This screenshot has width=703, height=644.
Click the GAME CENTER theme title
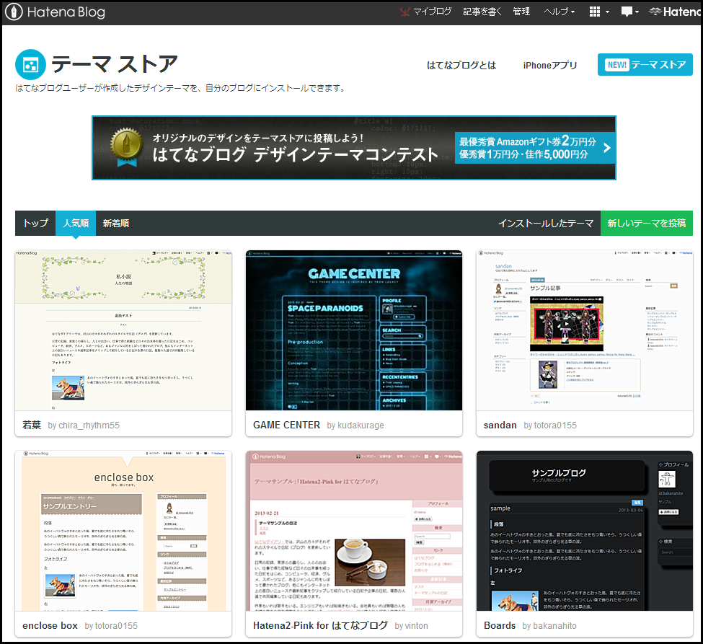click(286, 425)
